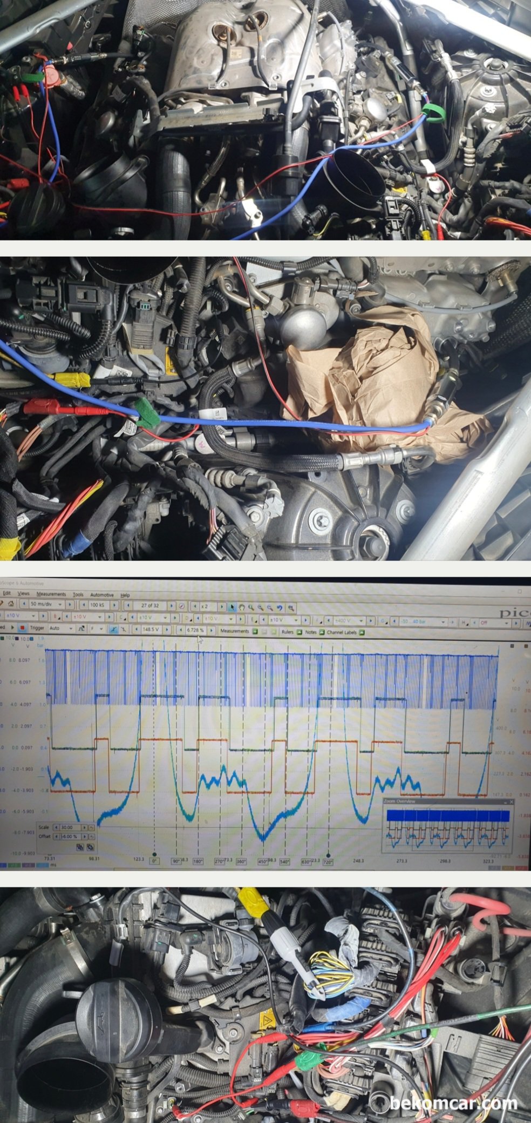
Task: Open channel C options button
Action: point(123,617)
